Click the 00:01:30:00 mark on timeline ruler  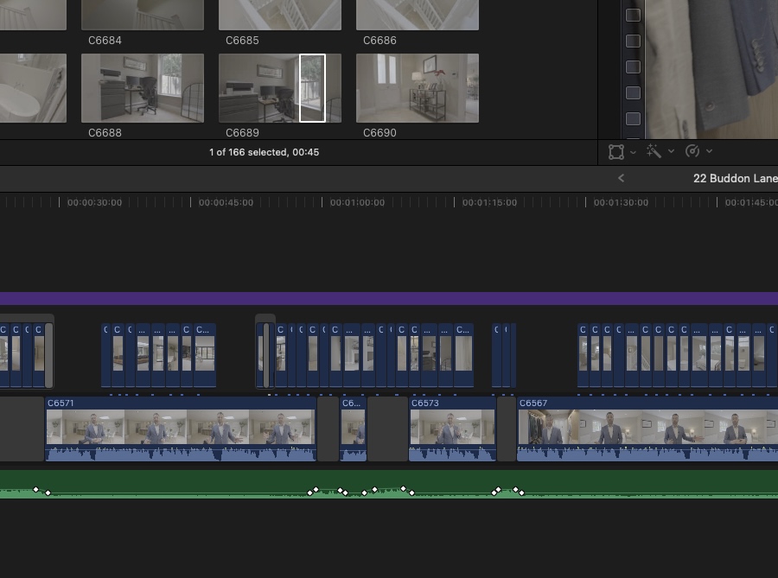coord(621,202)
